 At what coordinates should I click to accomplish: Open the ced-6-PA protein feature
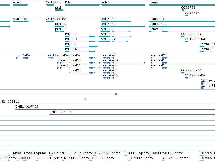(x=108, y=78)
